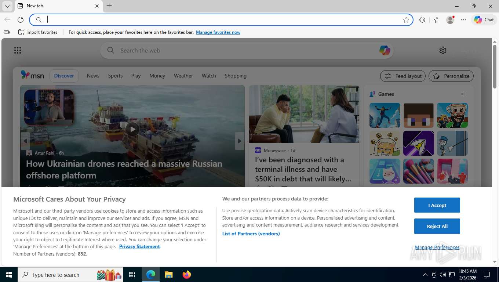Viewport: 499px width, 282px height.
Task: Open the Watch tab
Action: [x=209, y=76]
